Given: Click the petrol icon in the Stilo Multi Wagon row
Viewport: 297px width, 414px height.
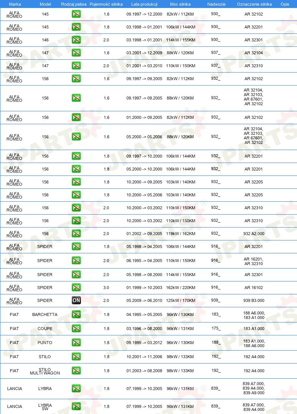Looking at the screenshot, I should point(76,371).
